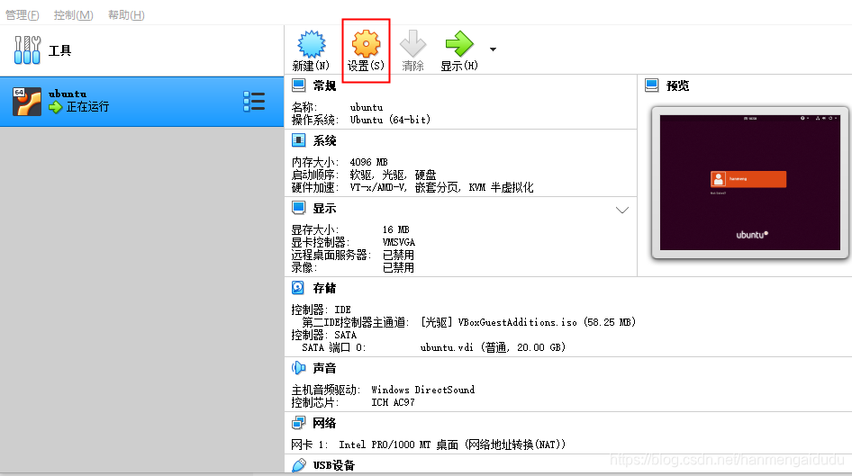The image size is (852, 476).
Task: Click the 常规 section icon
Action: [298, 85]
